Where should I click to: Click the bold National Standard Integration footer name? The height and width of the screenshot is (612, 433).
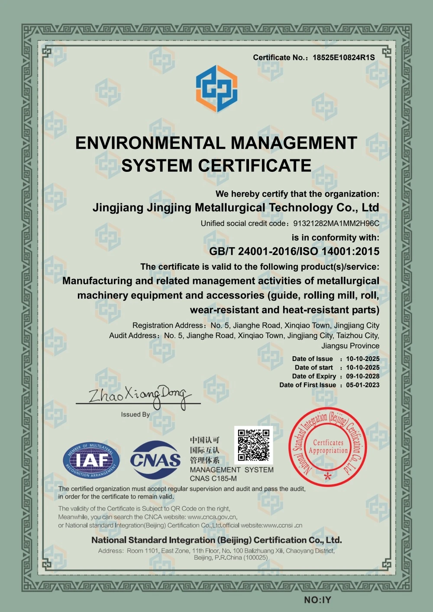216,540
